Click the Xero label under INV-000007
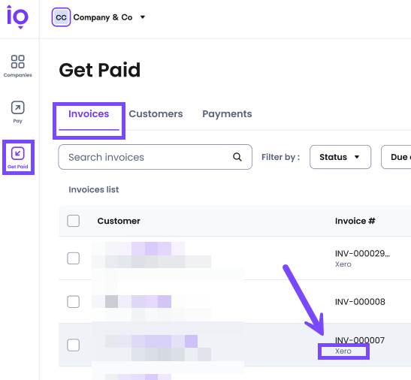The image size is (411, 380). [343, 351]
